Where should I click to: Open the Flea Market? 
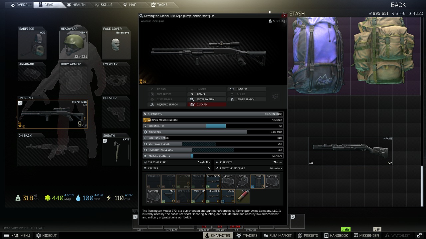(278, 235)
